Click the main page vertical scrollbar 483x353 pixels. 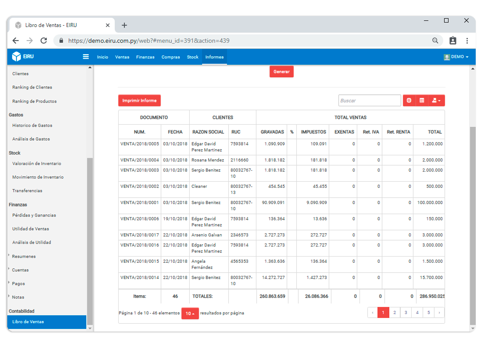[x=473, y=226]
